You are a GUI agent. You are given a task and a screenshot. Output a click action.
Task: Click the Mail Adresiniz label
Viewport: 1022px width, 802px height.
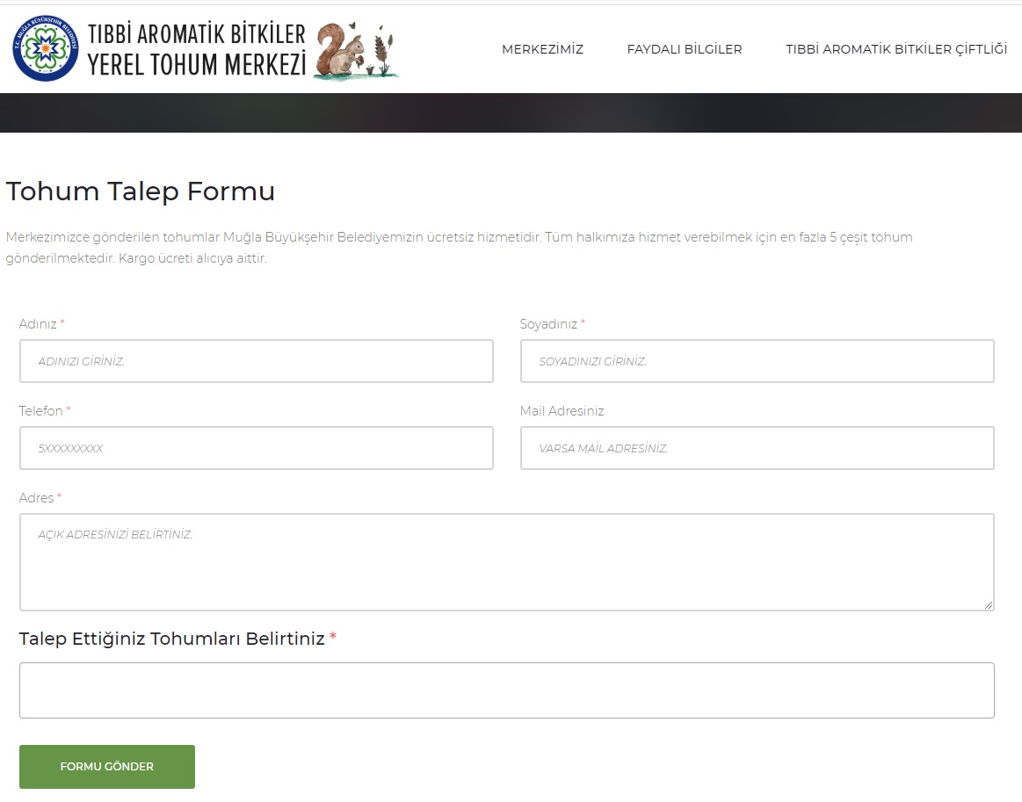562,411
